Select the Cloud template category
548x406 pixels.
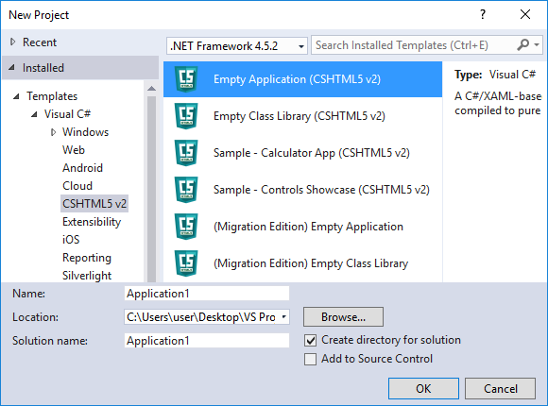pos(77,186)
